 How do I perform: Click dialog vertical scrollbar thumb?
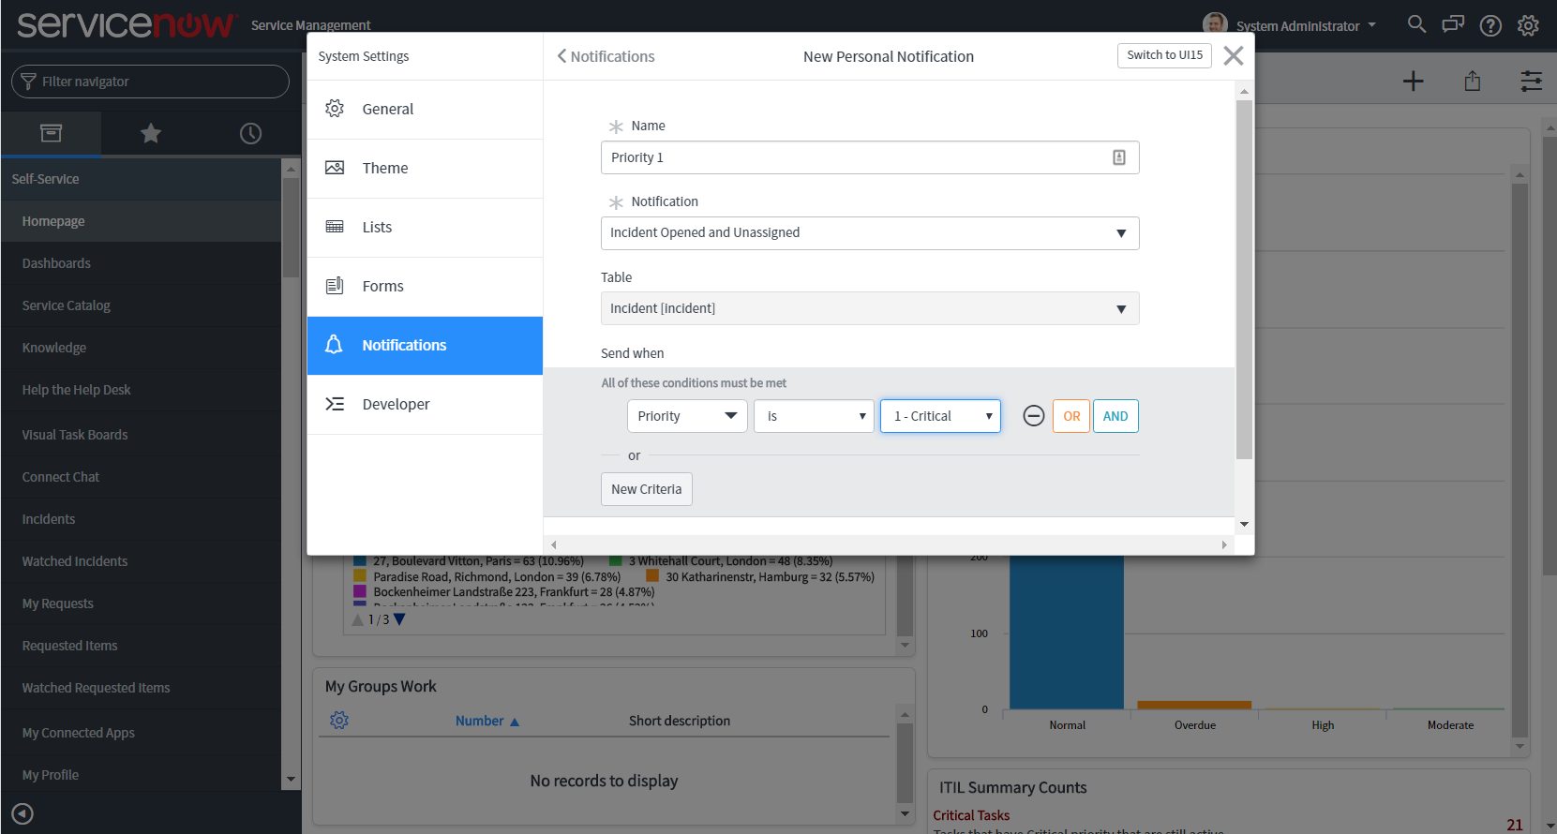tap(1244, 279)
